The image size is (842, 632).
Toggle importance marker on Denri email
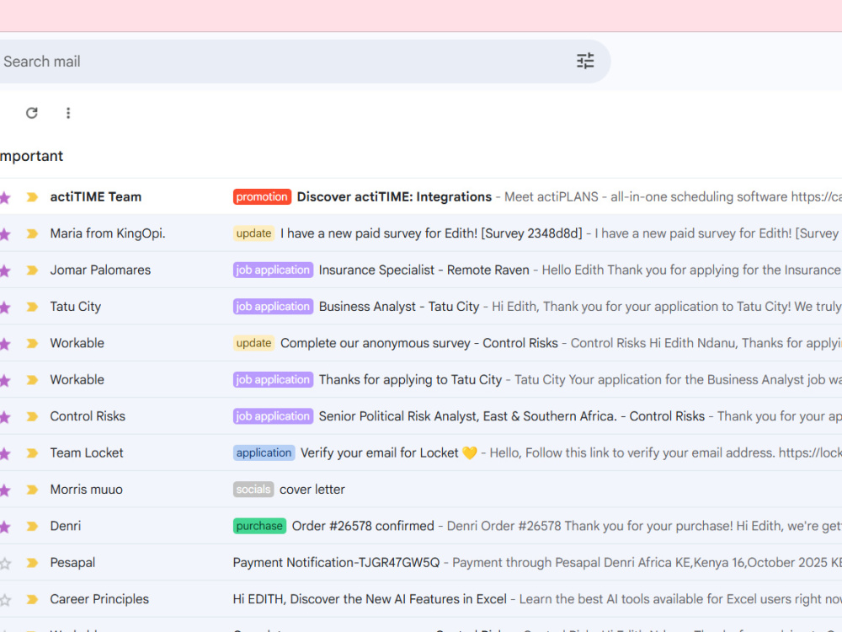tap(32, 526)
